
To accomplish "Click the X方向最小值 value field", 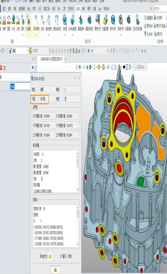I will click(49, 116).
